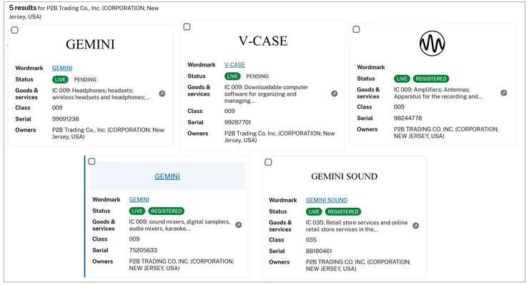Open GEMINI wordmark link for serial 75205633
Image resolution: width=529 pixels, height=285 pixels.
pyautogui.click(x=139, y=200)
